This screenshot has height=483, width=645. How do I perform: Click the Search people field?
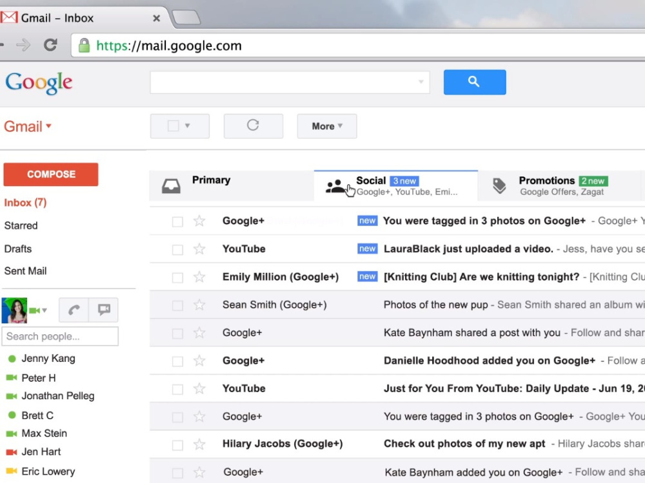[60, 336]
